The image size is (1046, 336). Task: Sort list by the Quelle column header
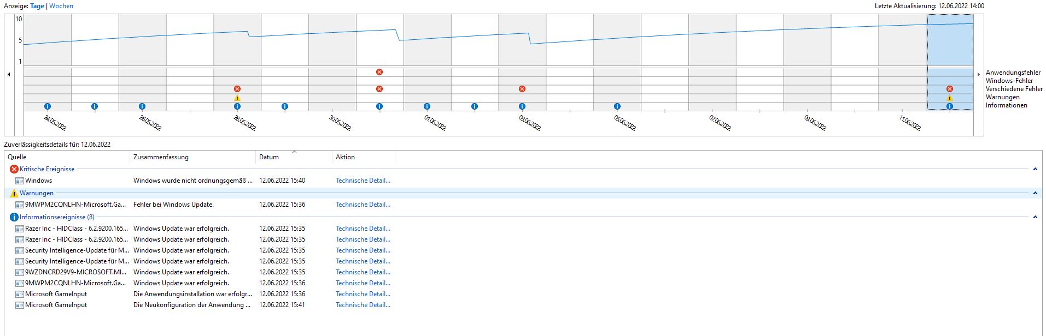pyautogui.click(x=67, y=157)
